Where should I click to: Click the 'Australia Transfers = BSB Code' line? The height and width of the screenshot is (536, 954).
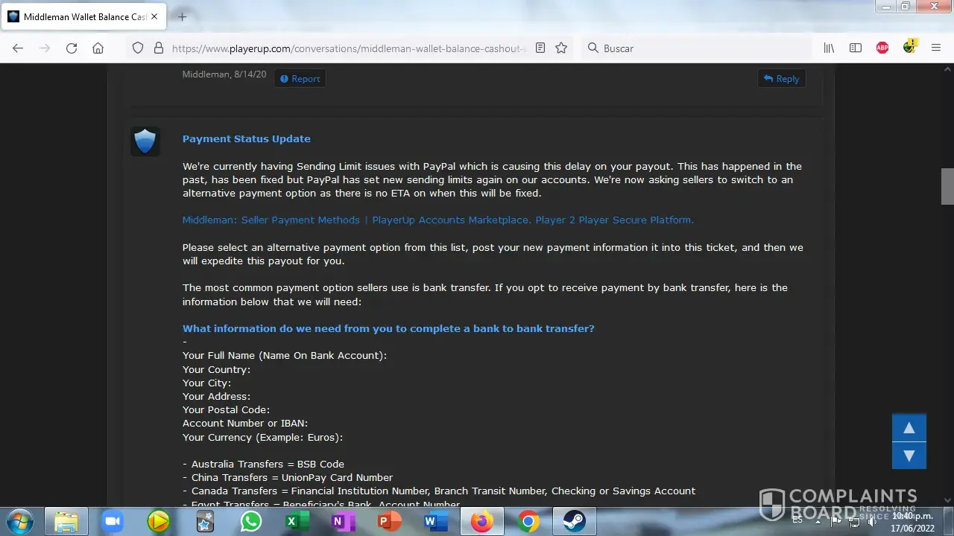[263, 465]
